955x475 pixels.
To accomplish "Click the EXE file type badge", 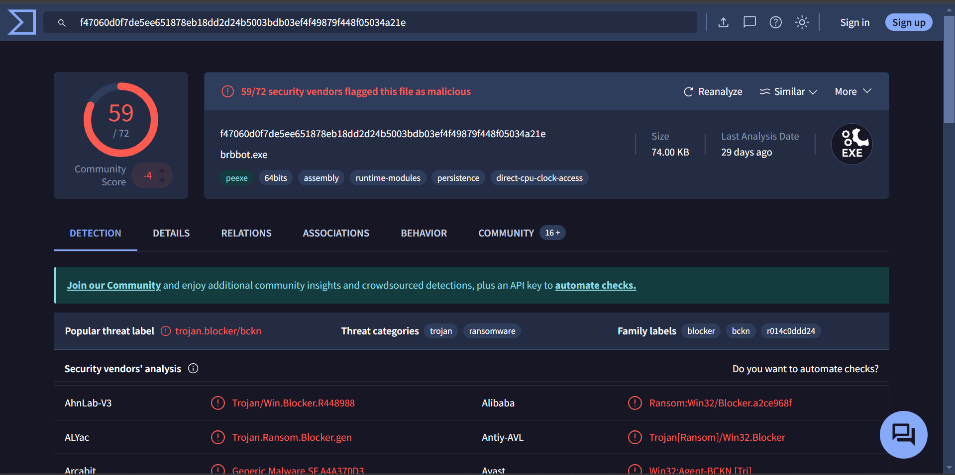I will click(851, 144).
